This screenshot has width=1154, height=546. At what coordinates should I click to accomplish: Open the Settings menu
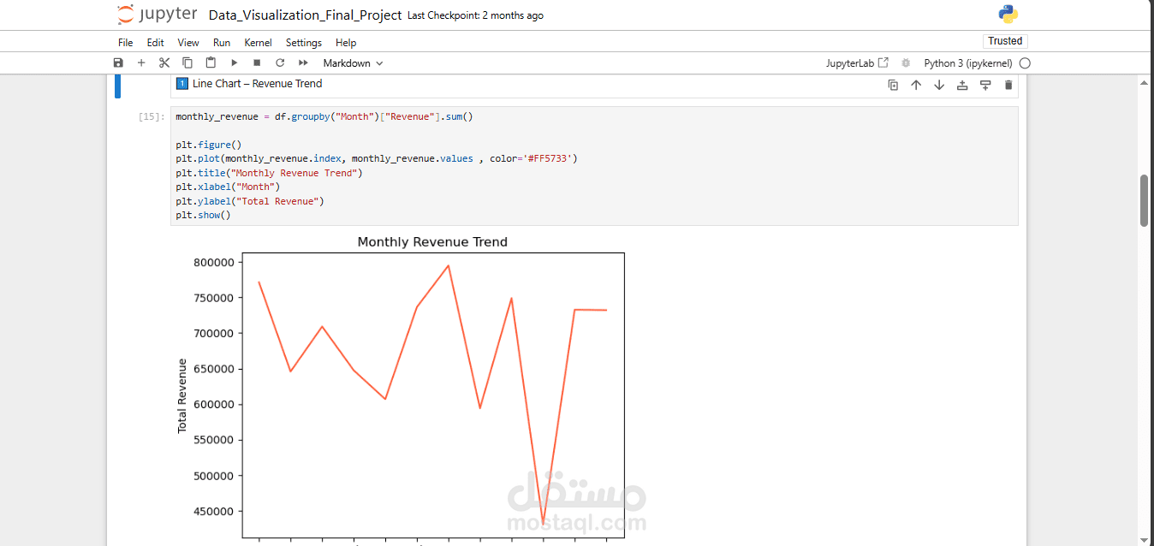[303, 42]
